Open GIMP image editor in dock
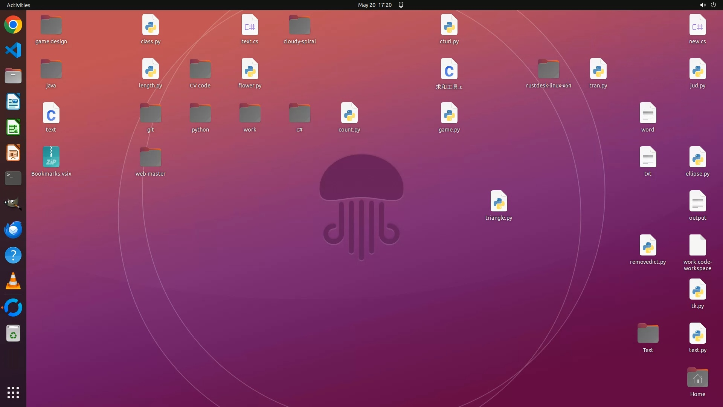The height and width of the screenshot is (407, 723). tap(13, 204)
